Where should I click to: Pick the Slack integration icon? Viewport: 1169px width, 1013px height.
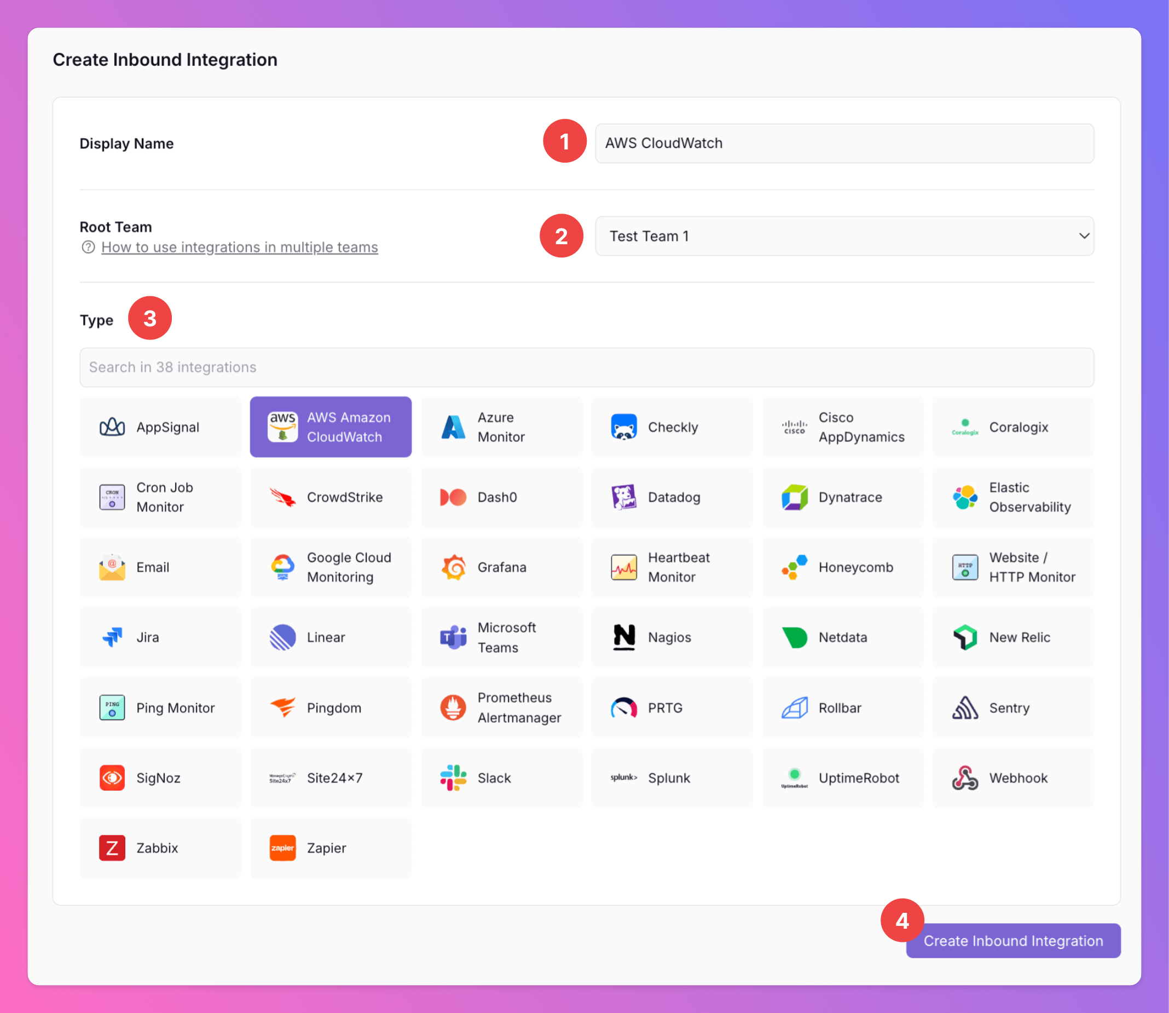tap(453, 778)
